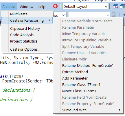Click '(TForm)' in the class declaration

15,76
